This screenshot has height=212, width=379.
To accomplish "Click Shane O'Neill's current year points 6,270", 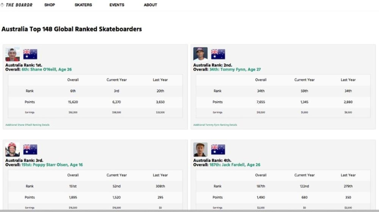I will pyautogui.click(x=116, y=102).
